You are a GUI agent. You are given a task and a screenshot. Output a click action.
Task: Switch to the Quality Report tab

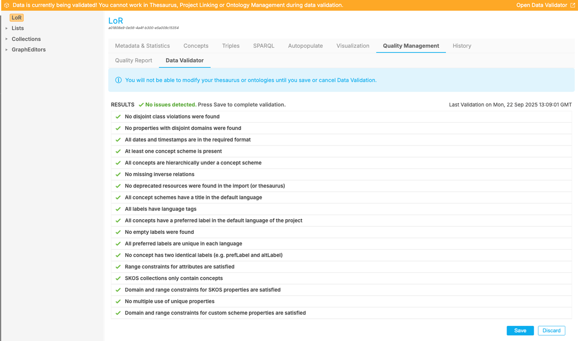pos(134,61)
